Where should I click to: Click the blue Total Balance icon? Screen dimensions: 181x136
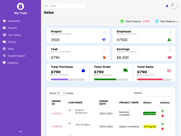[157, 21]
